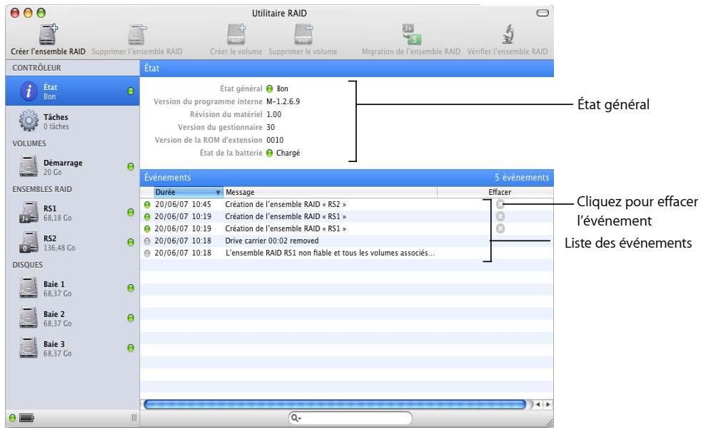701x429 pixels.
Task: Click the magnifier icon in search field
Action: click(296, 418)
